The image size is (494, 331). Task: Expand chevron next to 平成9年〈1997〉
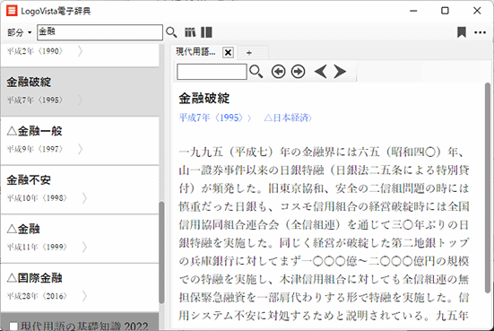click(81, 149)
